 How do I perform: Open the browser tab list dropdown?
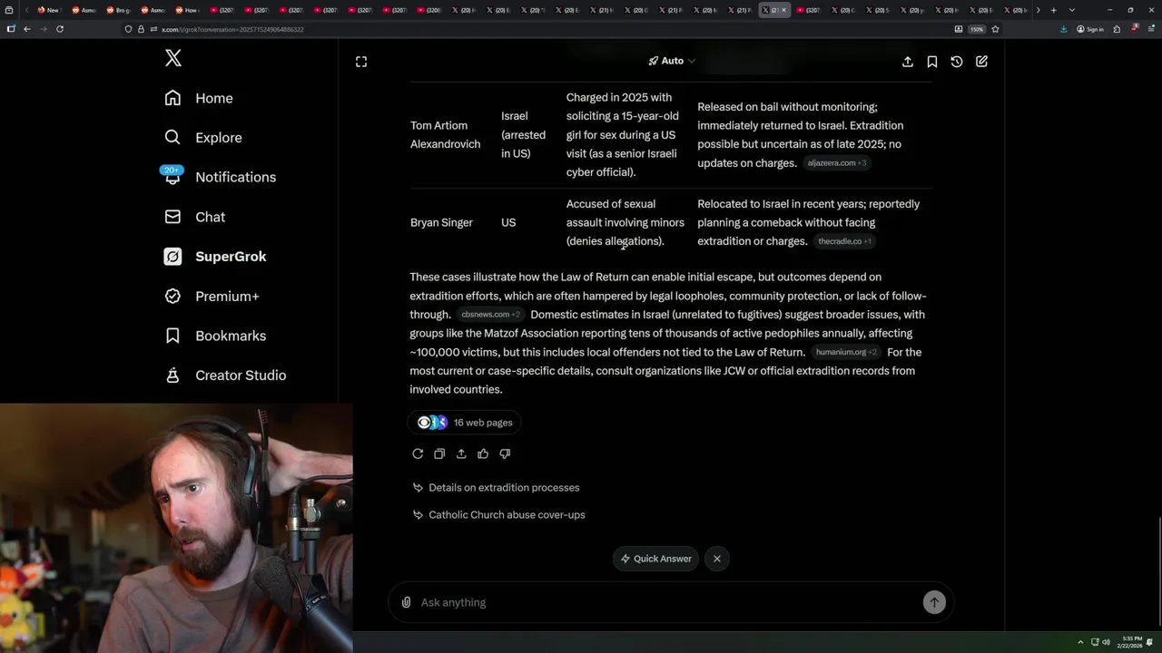1072,10
